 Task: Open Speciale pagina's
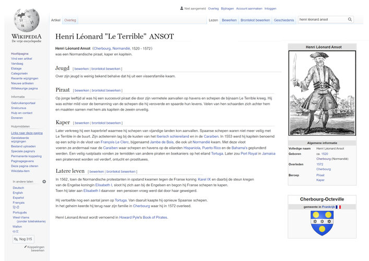point(23,151)
